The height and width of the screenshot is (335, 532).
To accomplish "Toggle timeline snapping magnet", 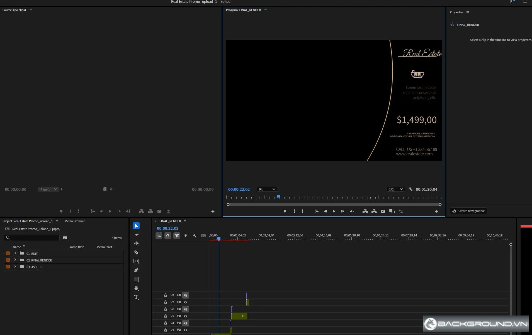I will point(168,236).
